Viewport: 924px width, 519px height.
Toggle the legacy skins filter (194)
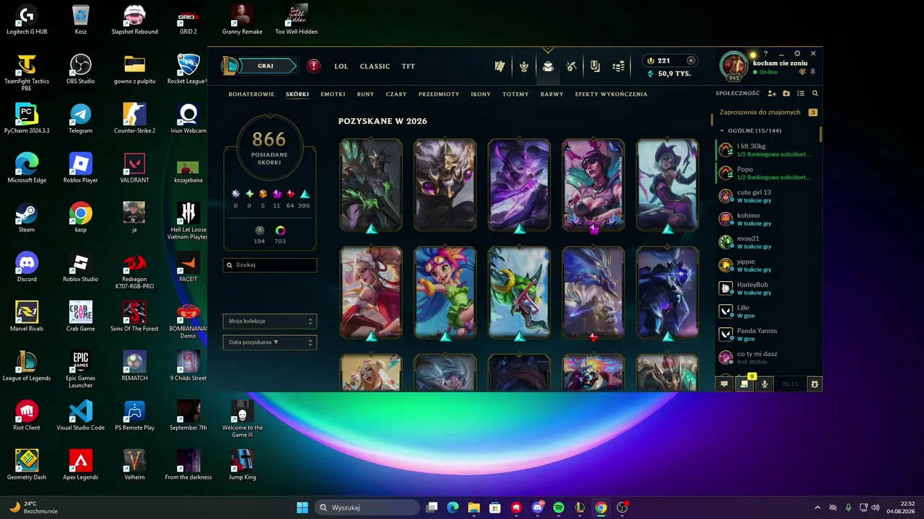tap(260, 231)
